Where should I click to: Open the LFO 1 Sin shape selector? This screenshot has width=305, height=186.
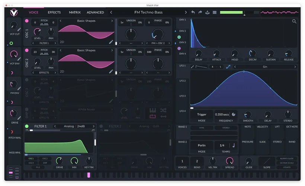pos(265,67)
